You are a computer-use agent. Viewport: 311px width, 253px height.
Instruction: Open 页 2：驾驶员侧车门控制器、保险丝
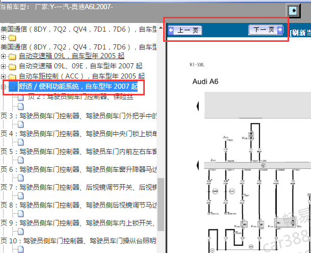click(x=81, y=97)
